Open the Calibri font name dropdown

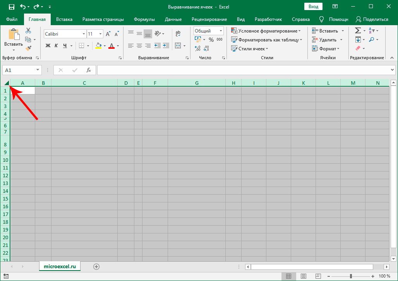[84, 34]
